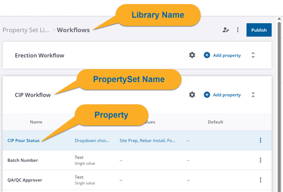Click the Default column header

[215, 122]
